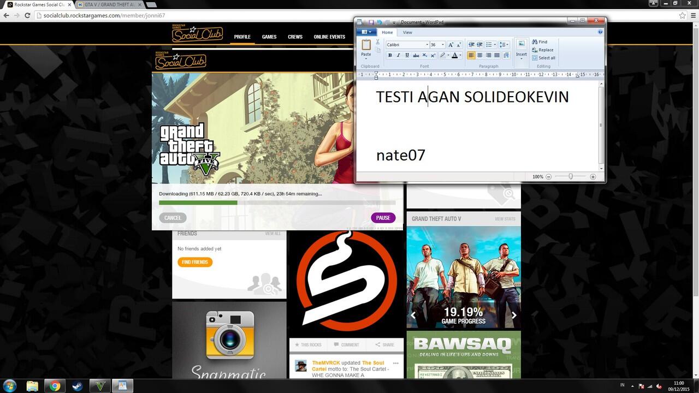Toggle Superscript formatting in WordPad
Image resolution: width=699 pixels, height=393 pixels.
tap(433, 55)
